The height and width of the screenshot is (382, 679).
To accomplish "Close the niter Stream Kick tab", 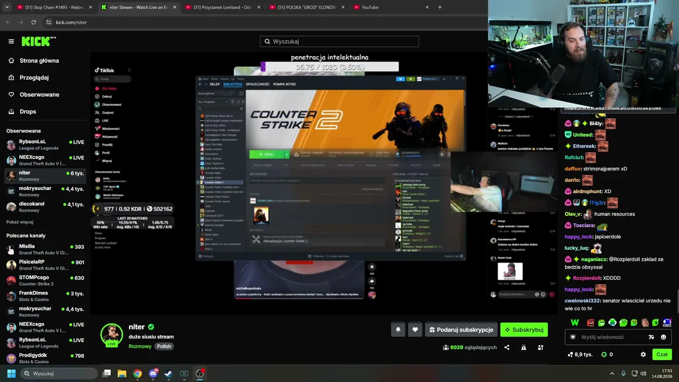I will pos(174,7).
